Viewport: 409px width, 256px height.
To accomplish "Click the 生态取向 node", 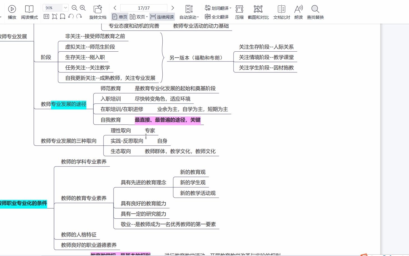I will pyautogui.click(x=121, y=151).
